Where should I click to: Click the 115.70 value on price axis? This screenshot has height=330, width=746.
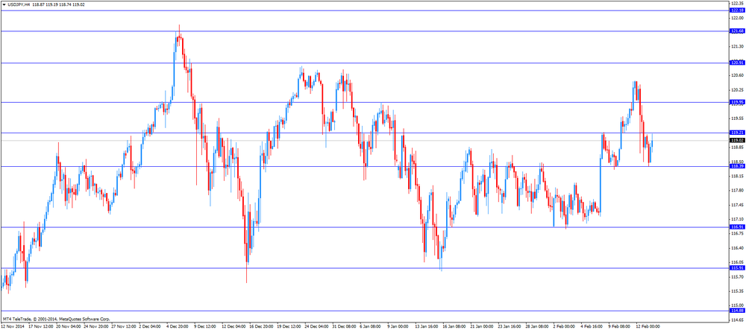click(738, 276)
